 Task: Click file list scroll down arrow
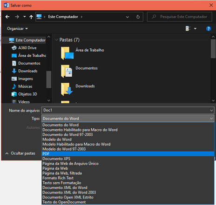213,100
